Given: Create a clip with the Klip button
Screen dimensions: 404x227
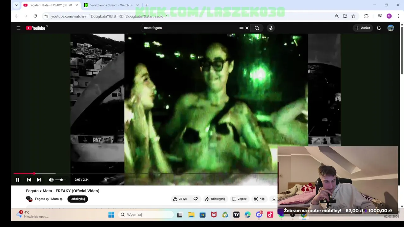Looking at the screenshot, I should pos(259,199).
